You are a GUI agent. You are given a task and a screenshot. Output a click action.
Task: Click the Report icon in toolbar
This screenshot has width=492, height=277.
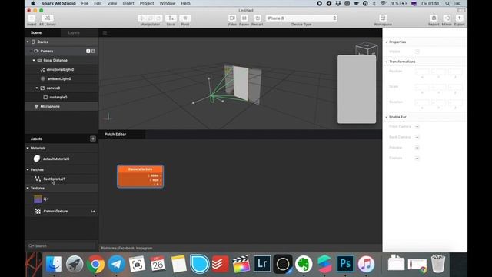(x=434, y=18)
